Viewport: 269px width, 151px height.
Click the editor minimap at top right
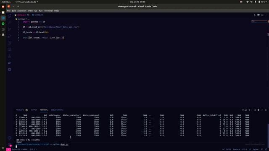coord(259,21)
